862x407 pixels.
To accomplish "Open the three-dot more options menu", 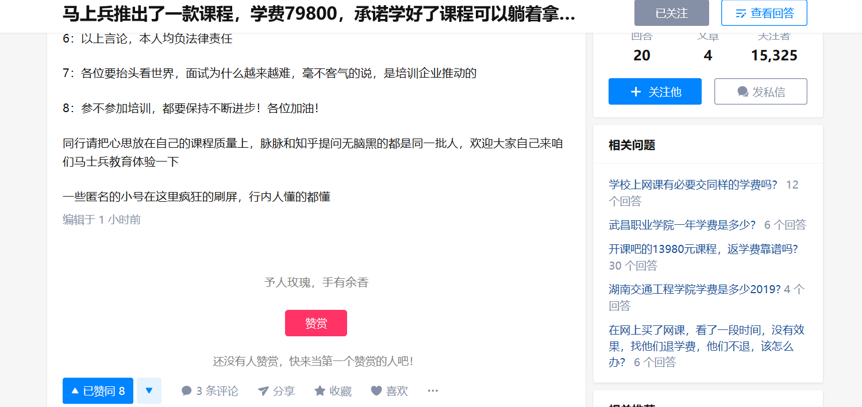I will tap(433, 391).
